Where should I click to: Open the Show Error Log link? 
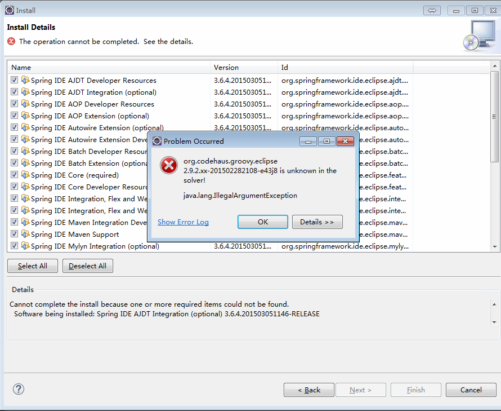(183, 222)
